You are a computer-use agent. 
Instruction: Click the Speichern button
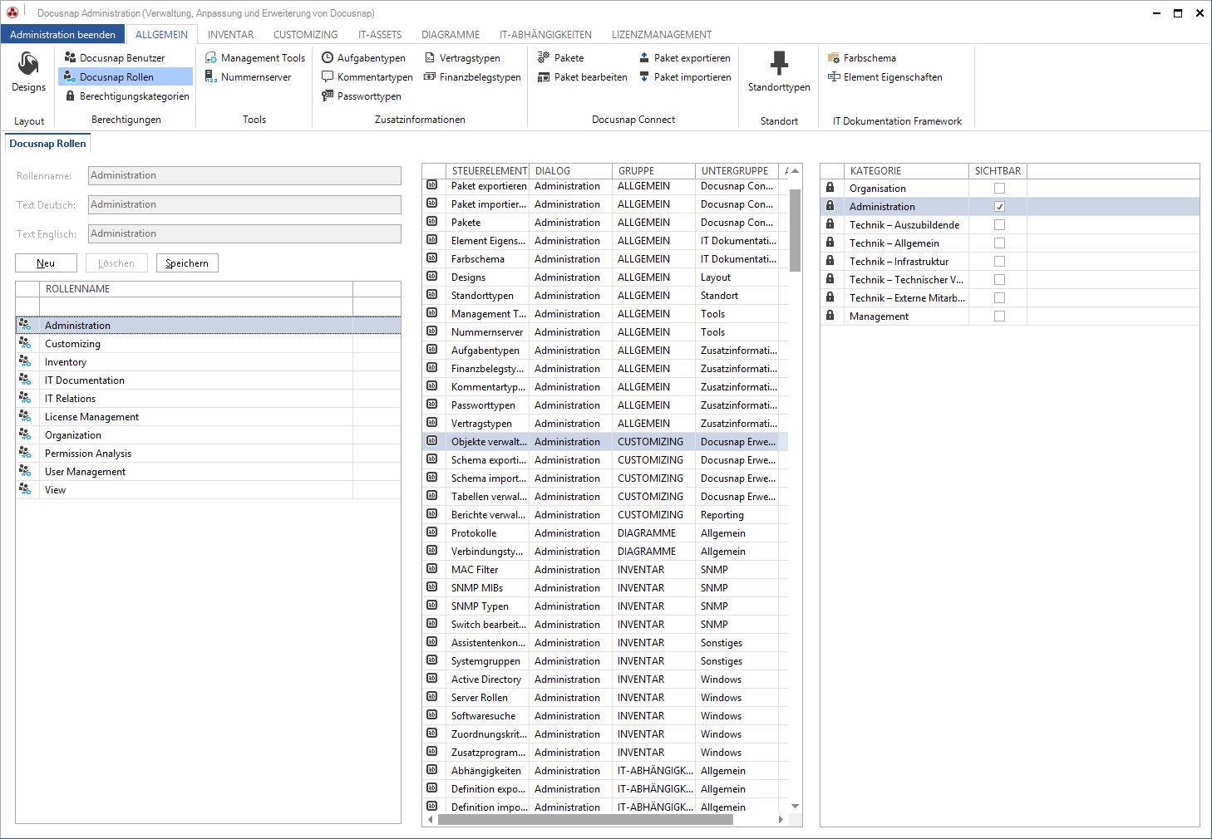pyautogui.click(x=187, y=263)
